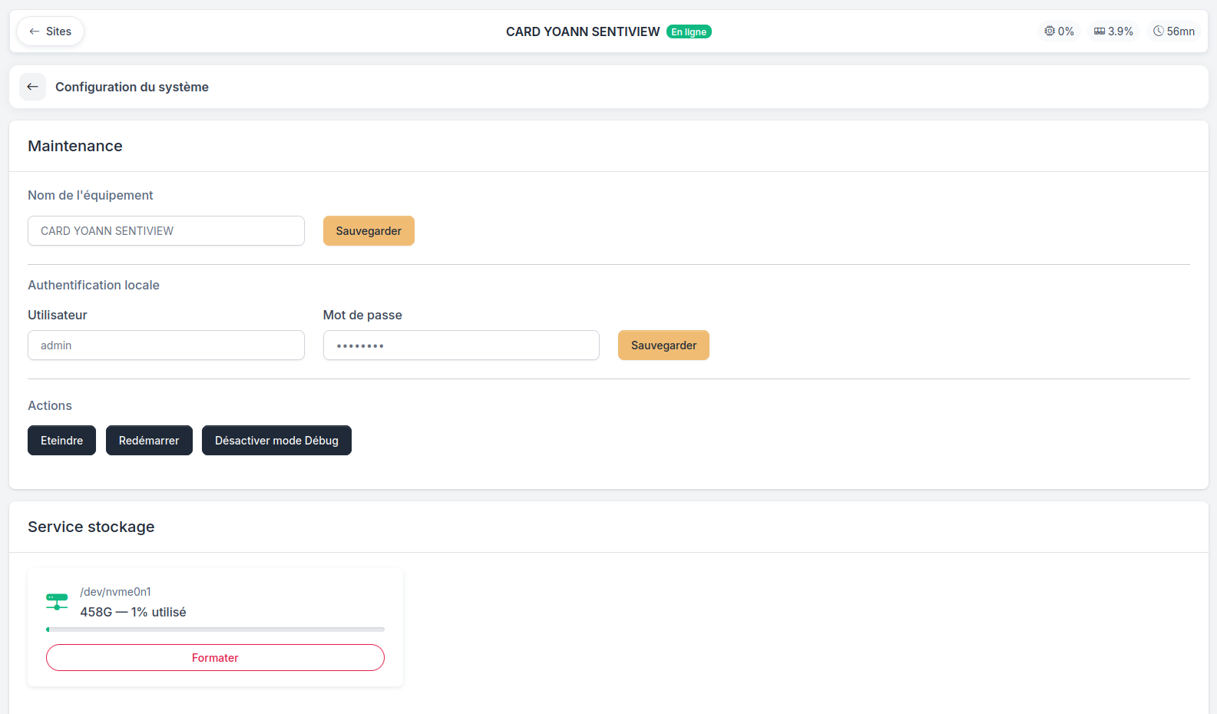
Task: Click the En ligne status badge
Action: pyautogui.click(x=689, y=31)
